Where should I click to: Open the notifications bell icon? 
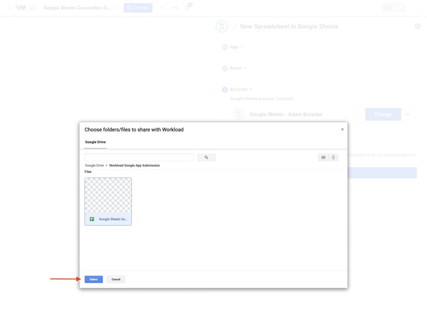tap(187, 8)
